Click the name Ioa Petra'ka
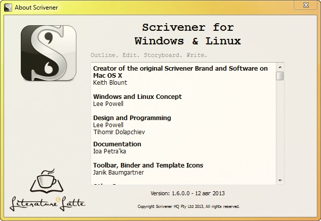This screenshot has height=221, width=321. [x=109, y=151]
